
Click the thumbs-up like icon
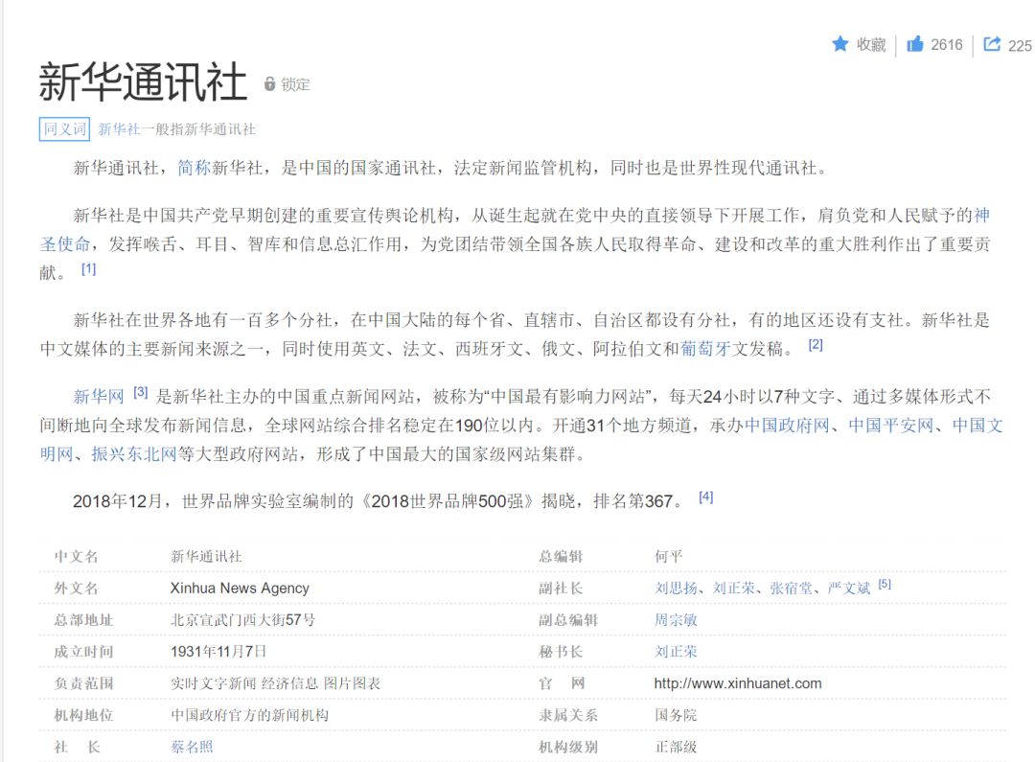915,44
